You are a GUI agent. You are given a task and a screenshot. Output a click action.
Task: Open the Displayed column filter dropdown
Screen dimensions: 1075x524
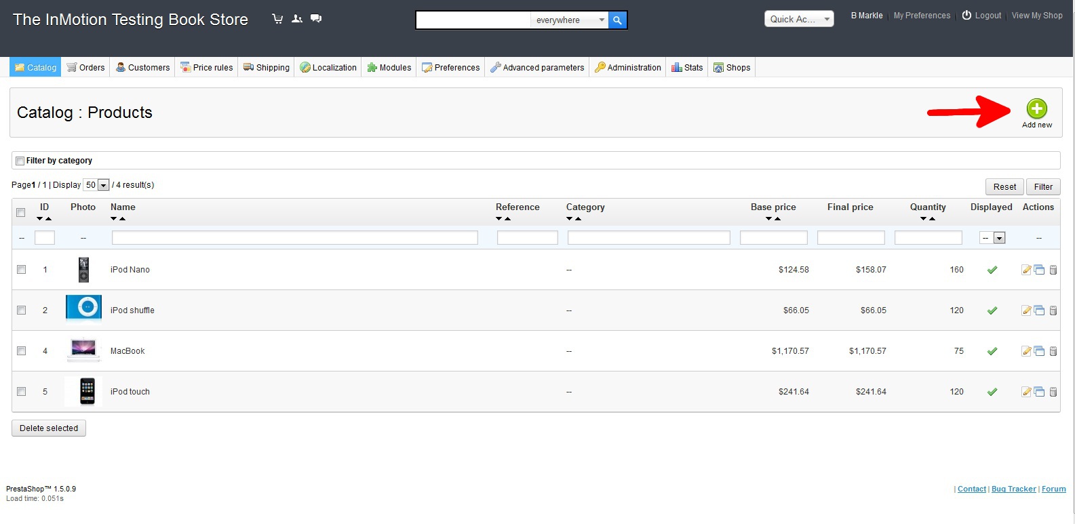pos(992,238)
